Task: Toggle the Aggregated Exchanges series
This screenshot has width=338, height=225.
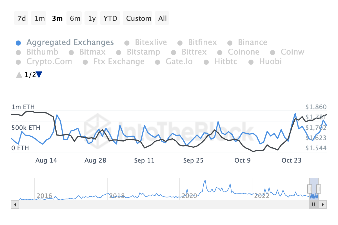Action: pos(18,42)
